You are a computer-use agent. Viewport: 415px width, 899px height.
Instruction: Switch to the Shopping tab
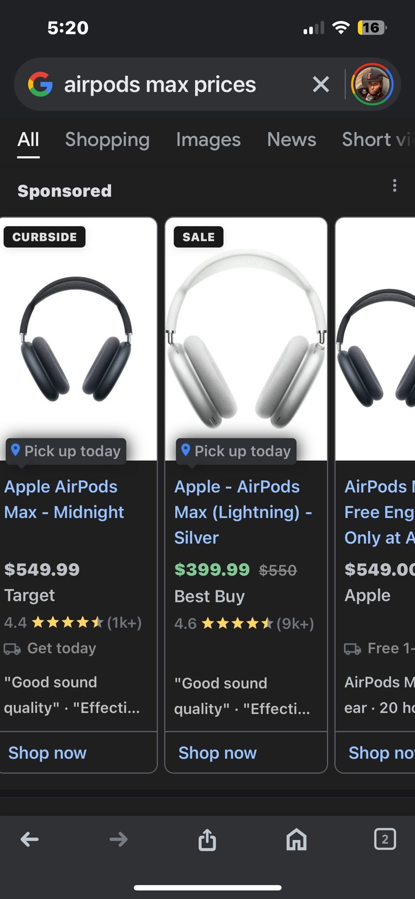pos(107,140)
